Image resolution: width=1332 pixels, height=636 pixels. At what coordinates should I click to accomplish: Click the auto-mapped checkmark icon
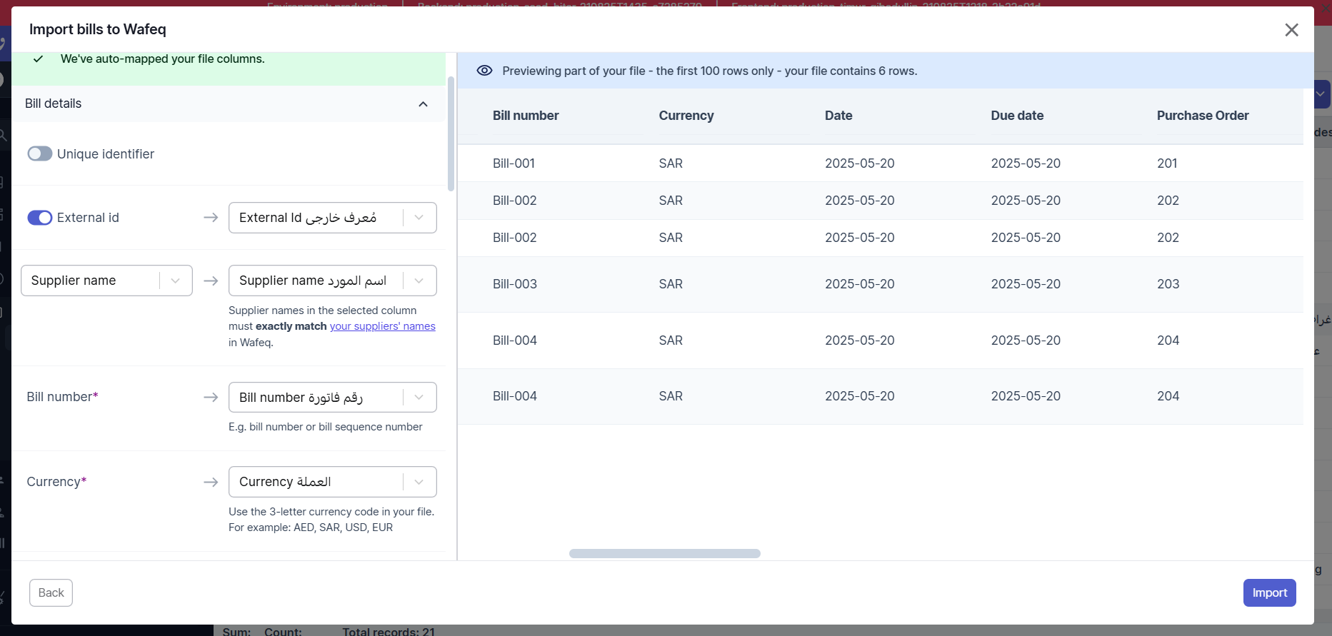click(x=39, y=59)
